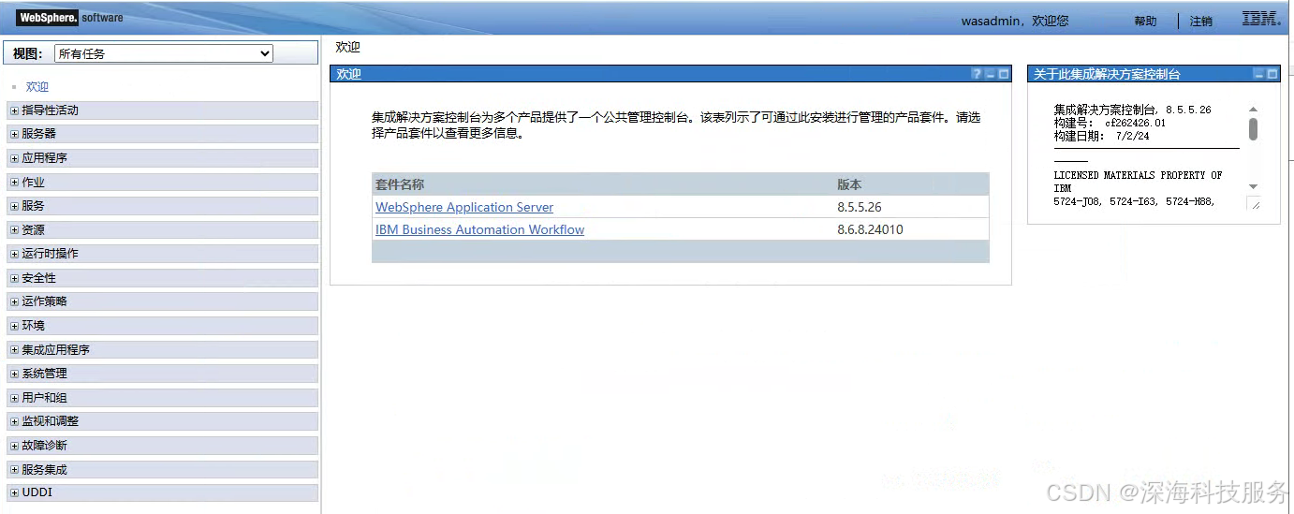The height and width of the screenshot is (514, 1294).
Task: Click the 套件名称 column header
Action: [x=400, y=184]
